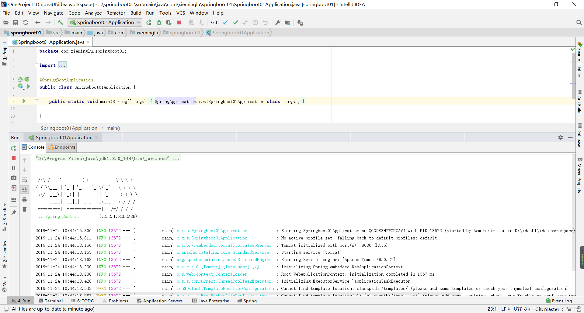
Task: Close the Springboot01Application.java editor tab
Action: click(x=88, y=42)
